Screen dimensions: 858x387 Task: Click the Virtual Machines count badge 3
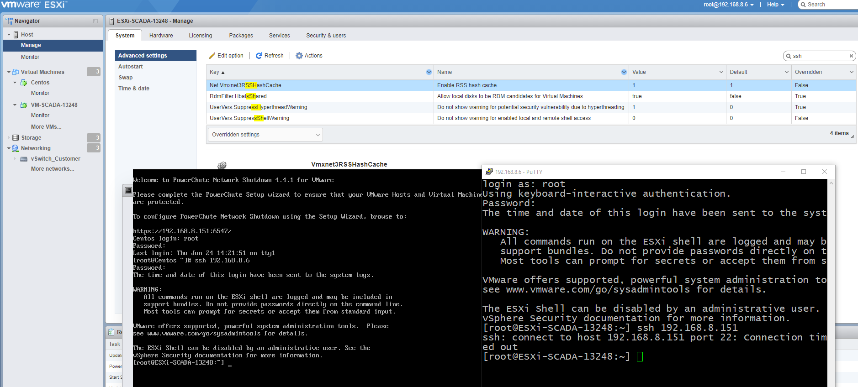[x=94, y=72]
